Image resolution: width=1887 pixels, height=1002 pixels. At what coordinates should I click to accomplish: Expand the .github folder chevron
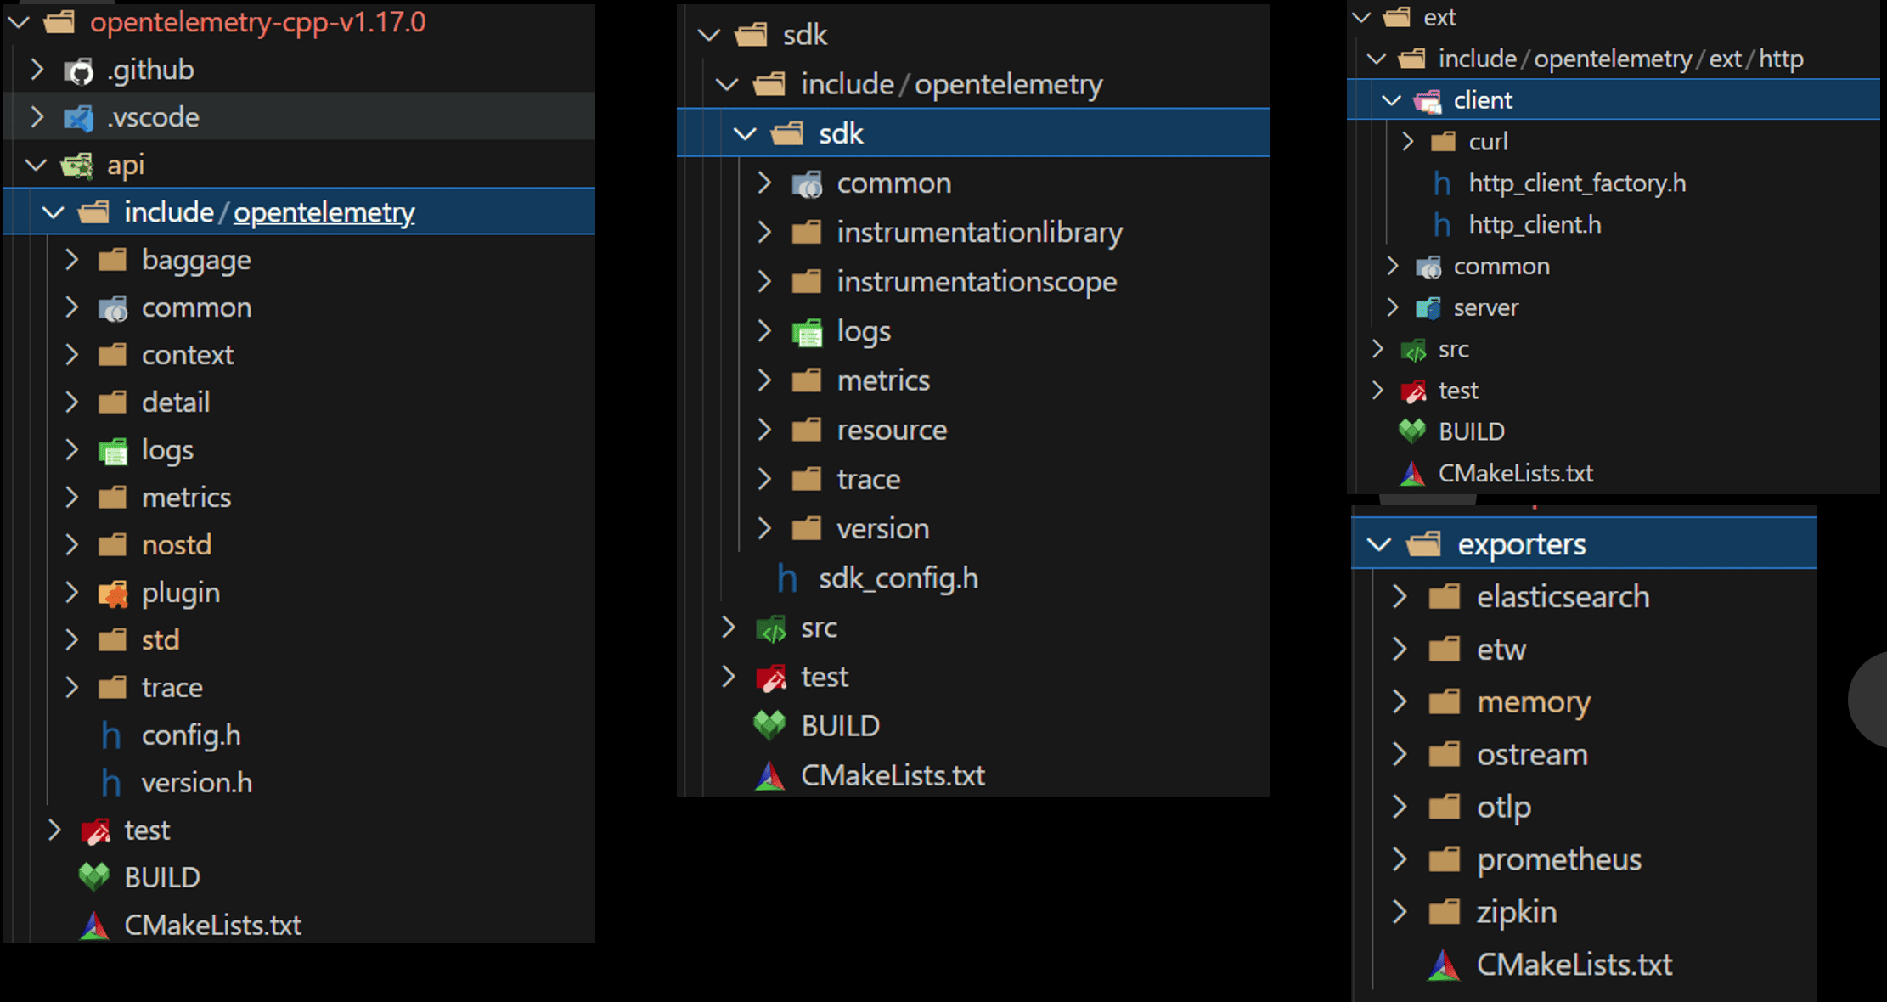[x=37, y=70]
